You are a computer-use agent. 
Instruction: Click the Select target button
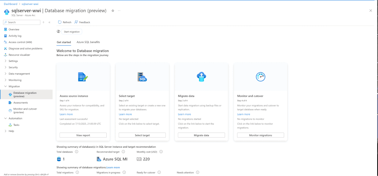coord(142,135)
